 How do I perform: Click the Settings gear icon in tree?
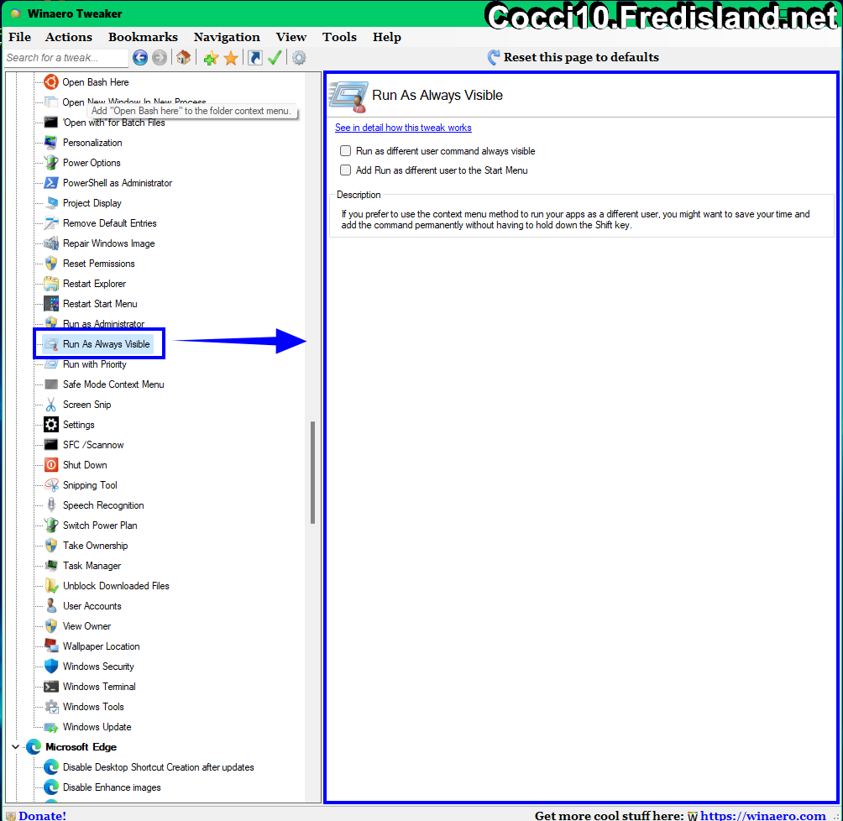(51, 425)
